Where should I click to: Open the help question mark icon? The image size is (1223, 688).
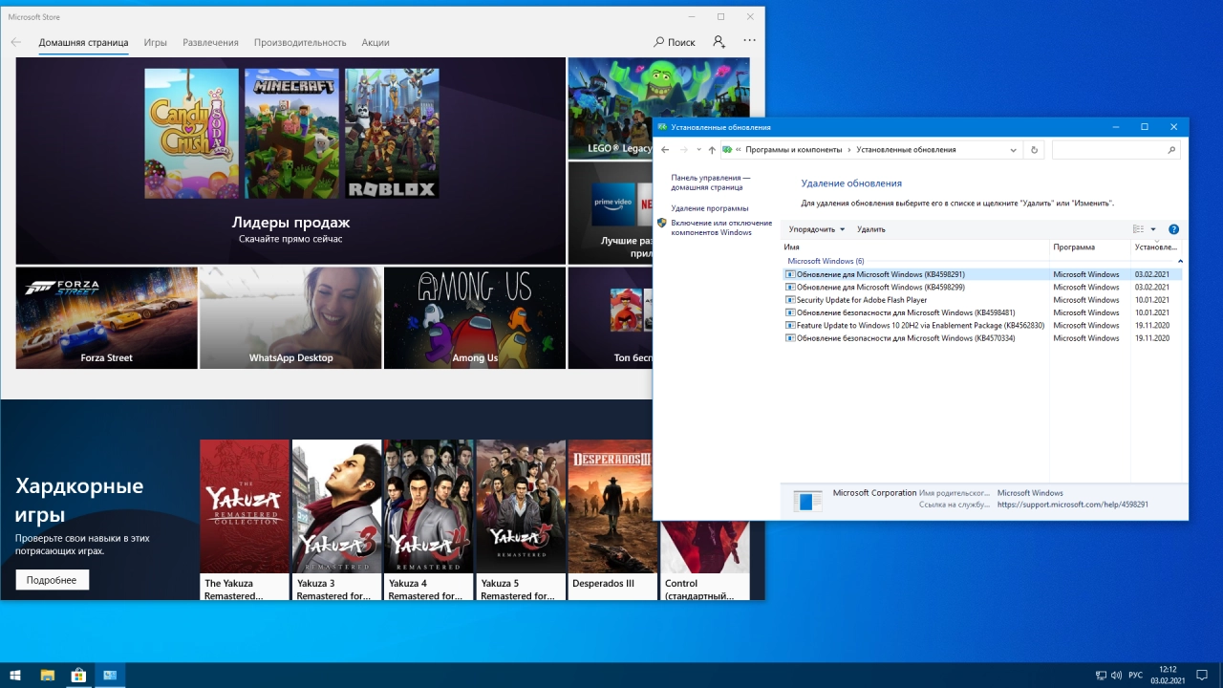coord(1174,229)
